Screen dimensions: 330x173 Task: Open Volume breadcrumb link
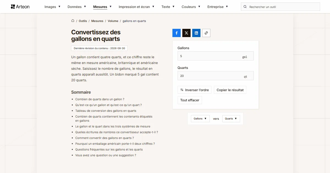tap(113, 21)
